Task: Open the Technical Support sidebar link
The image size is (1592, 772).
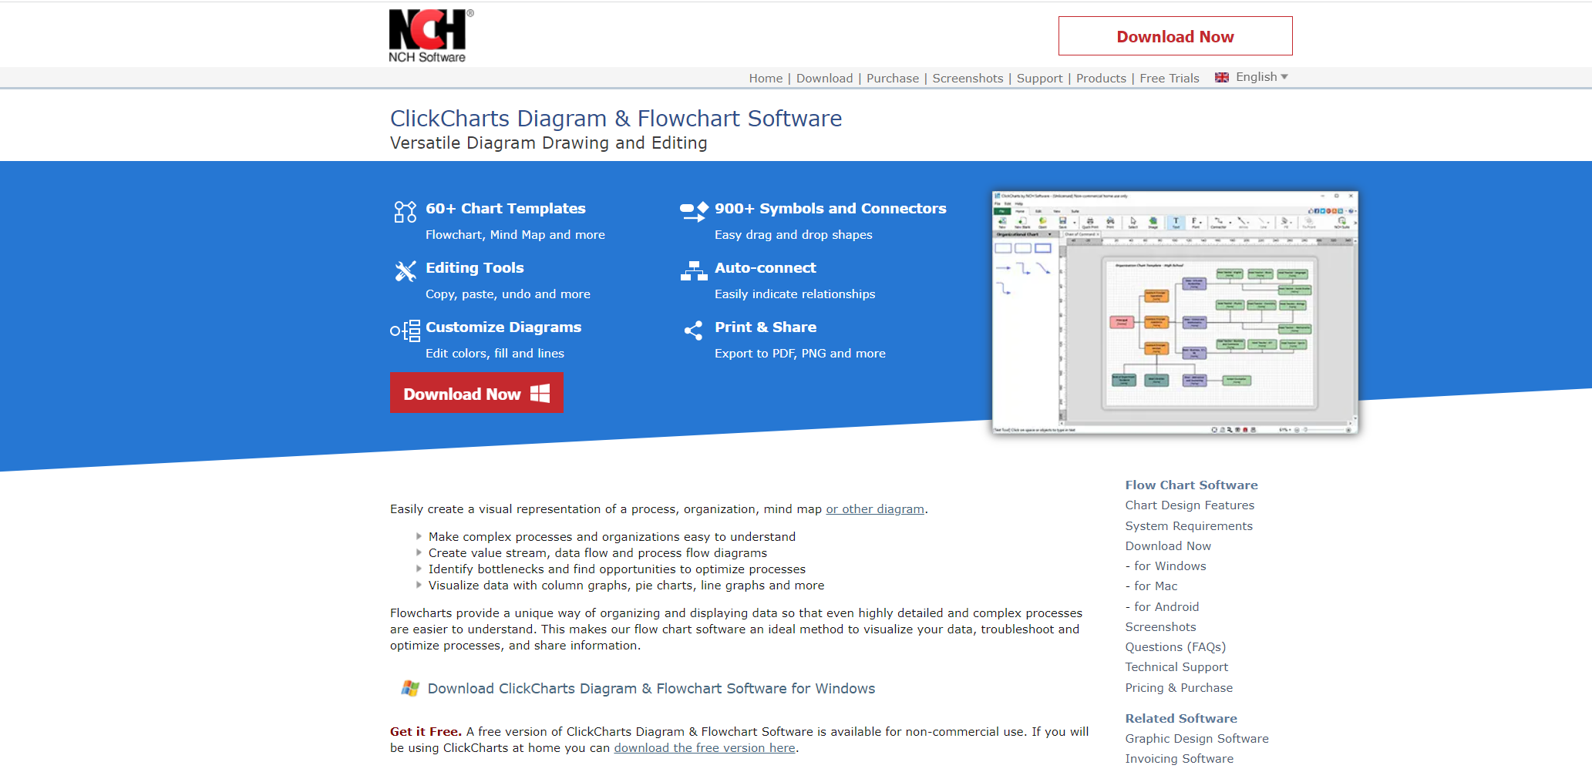Action: (1176, 667)
